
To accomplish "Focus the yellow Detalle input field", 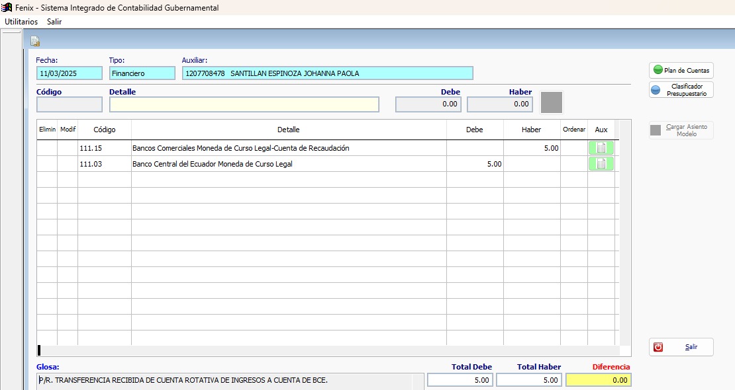I will pos(244,104).
